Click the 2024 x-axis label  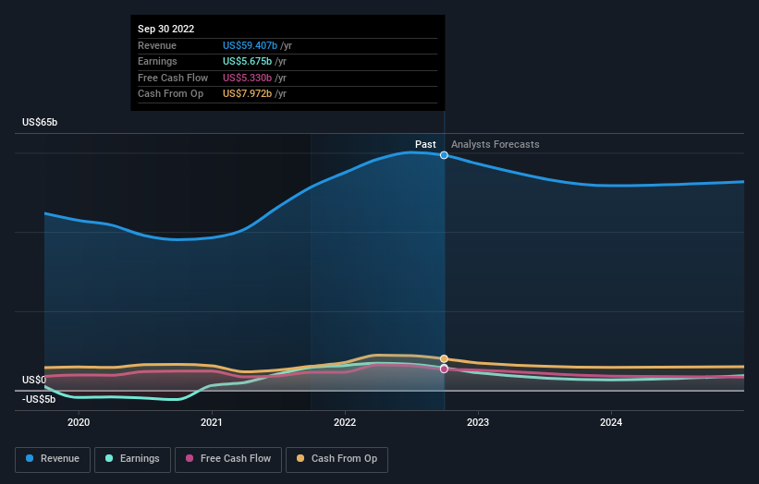[611, 422]
